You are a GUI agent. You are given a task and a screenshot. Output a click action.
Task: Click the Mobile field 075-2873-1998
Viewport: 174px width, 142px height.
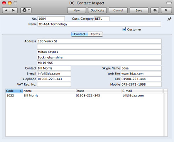click(141, 85)
